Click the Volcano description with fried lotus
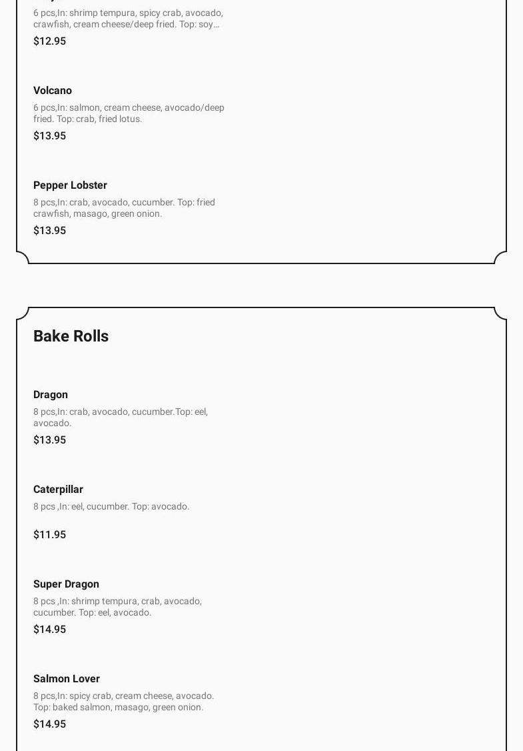The image size is (523, 751). 129,113
